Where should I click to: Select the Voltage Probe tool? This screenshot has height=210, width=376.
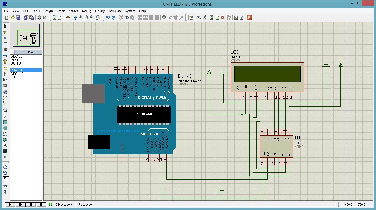click(5, 98)
